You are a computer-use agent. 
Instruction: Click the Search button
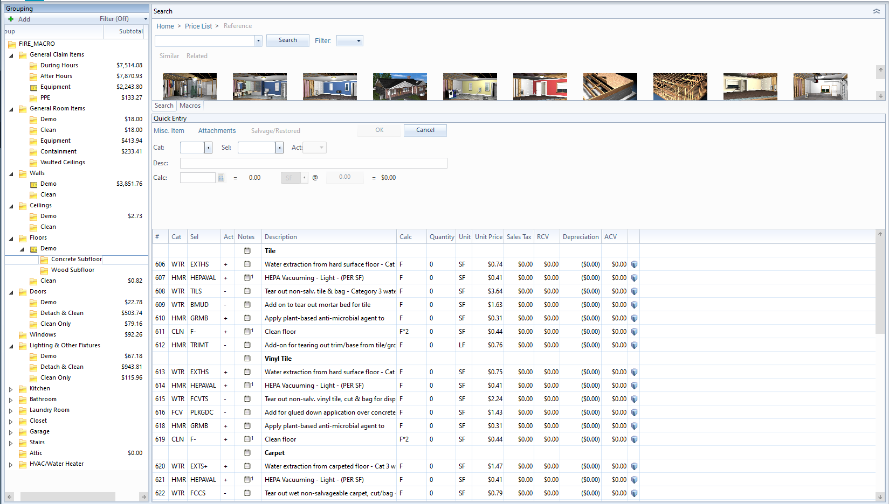click(287, 40)
